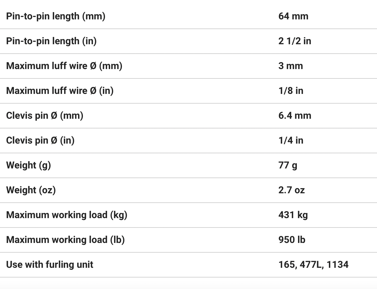Click the "Maximum working load (kg)" label

point(67,215)
